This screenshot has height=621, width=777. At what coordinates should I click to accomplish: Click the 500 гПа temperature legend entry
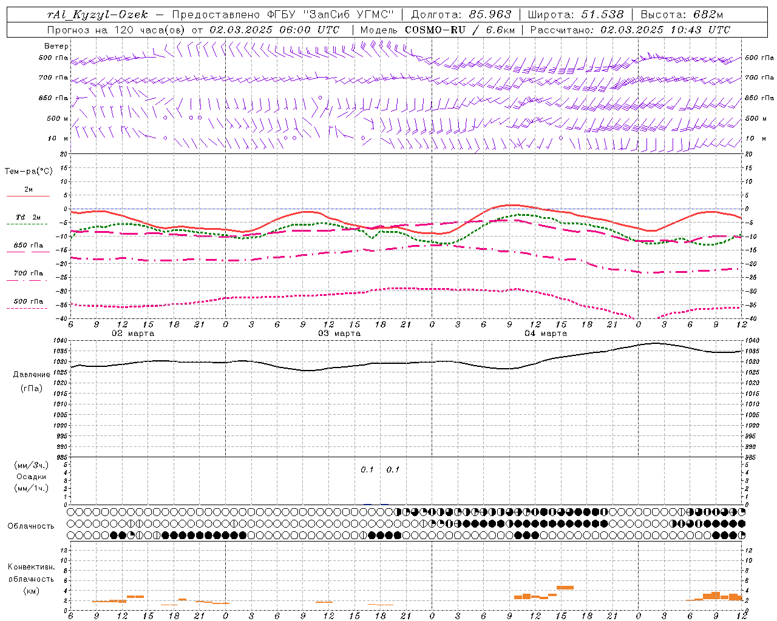(28, 301)
